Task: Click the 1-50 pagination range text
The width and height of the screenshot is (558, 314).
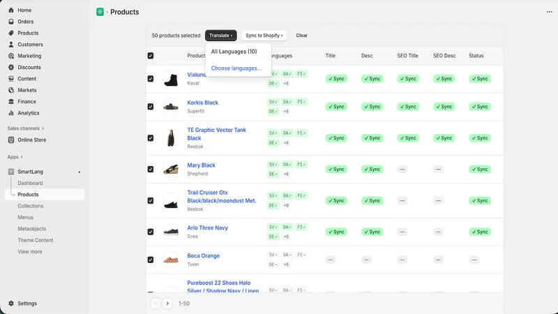Action: [184, 304]
